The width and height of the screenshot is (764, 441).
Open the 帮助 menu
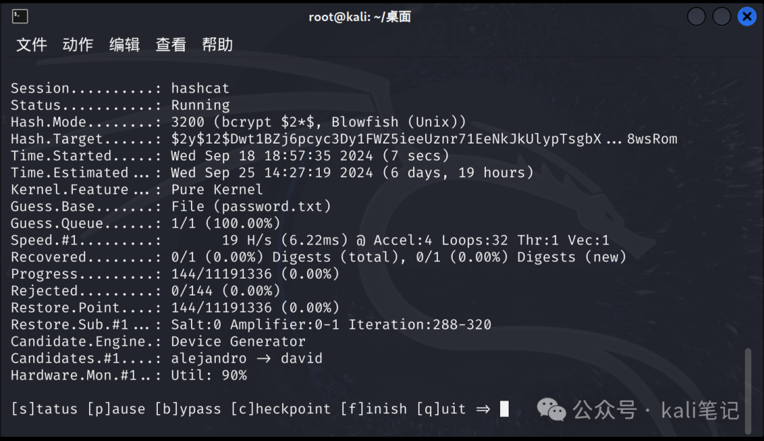217,45
